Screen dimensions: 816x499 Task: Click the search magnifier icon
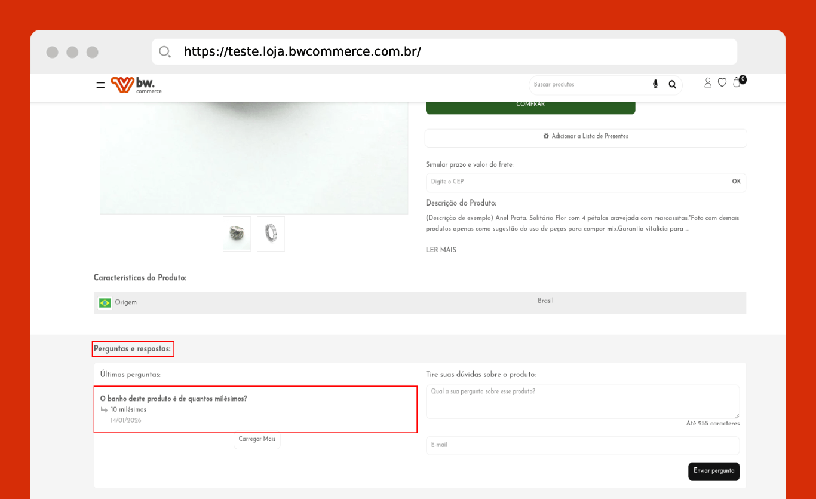point(672,84)
